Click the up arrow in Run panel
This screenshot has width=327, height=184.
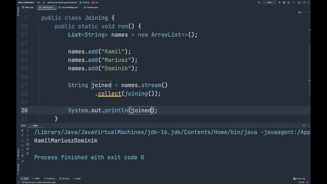tap(28, 131)
